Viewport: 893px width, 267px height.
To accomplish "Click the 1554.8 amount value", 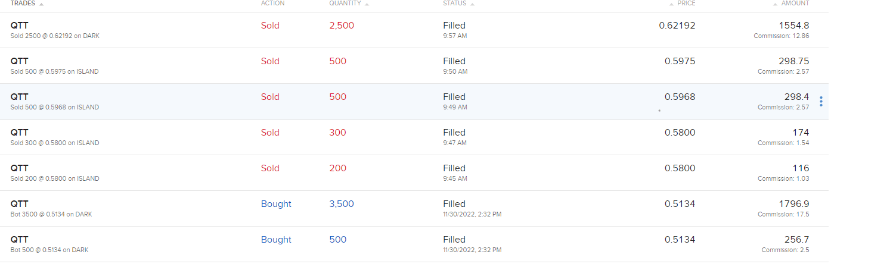I will pyautogui.click(x=793, y=26).
